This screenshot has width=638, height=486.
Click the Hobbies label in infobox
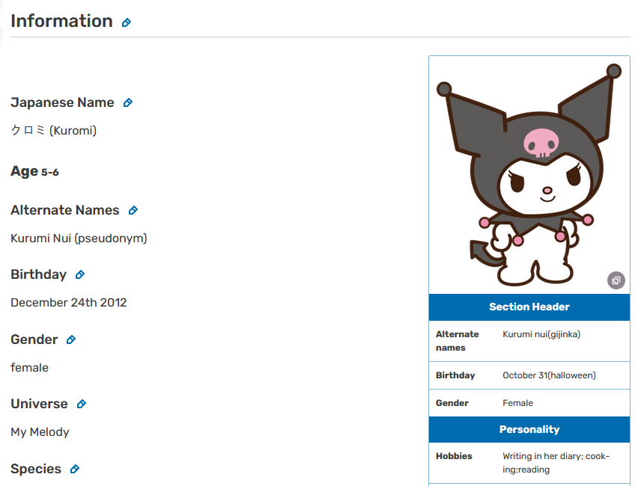point(454,456)
